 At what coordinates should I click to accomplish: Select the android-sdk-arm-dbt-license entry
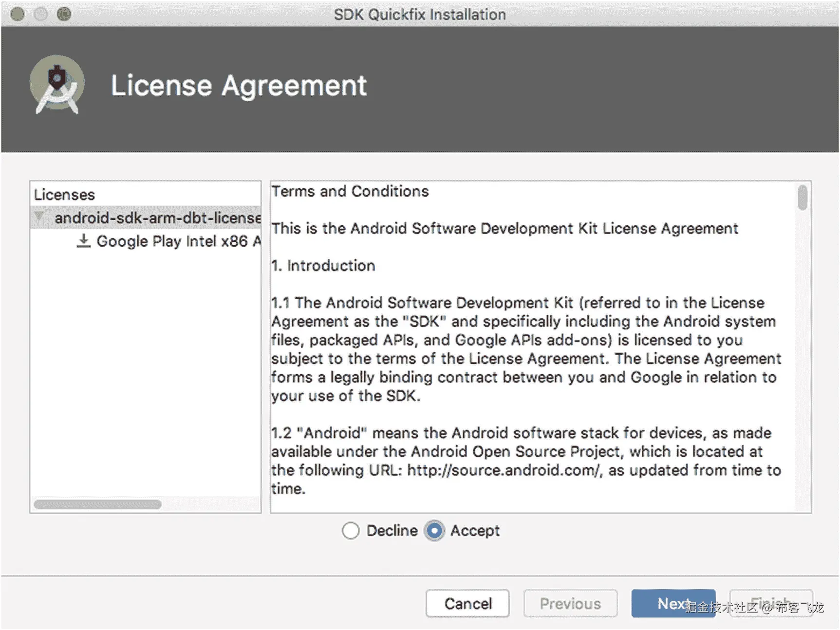pyautogui.click(x=146, y=217)
